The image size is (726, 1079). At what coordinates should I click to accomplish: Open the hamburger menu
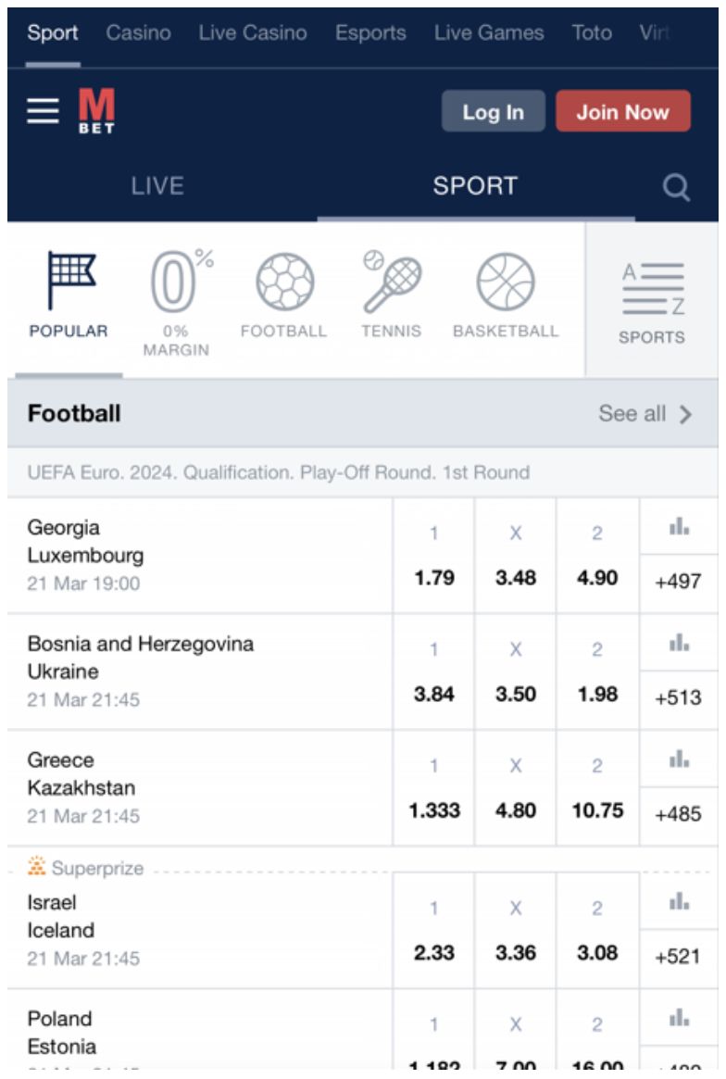tap(43, 112)
